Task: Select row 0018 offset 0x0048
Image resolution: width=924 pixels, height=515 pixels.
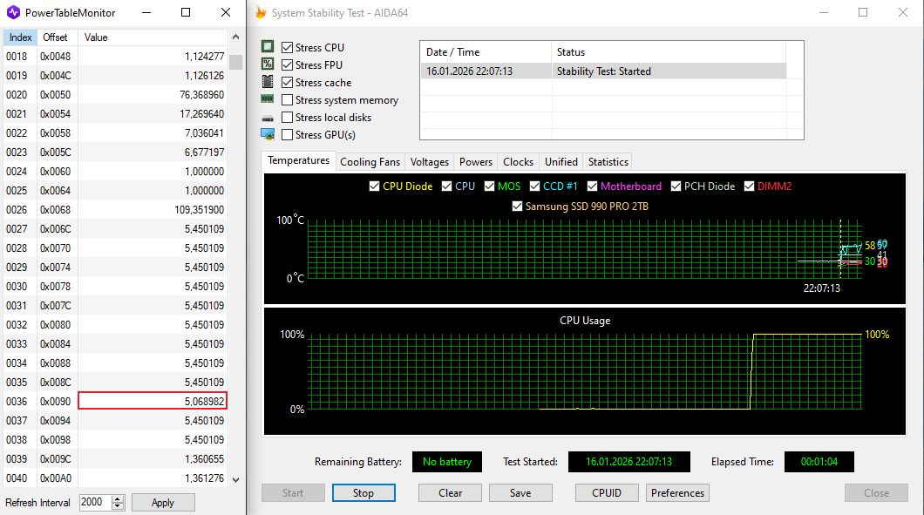Action: click(x=115, y=57)
